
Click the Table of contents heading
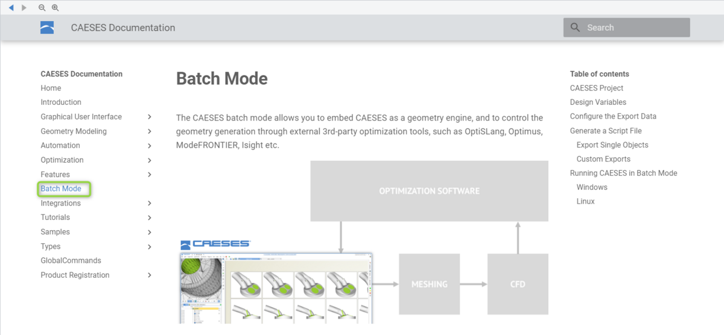coord(599,74)
